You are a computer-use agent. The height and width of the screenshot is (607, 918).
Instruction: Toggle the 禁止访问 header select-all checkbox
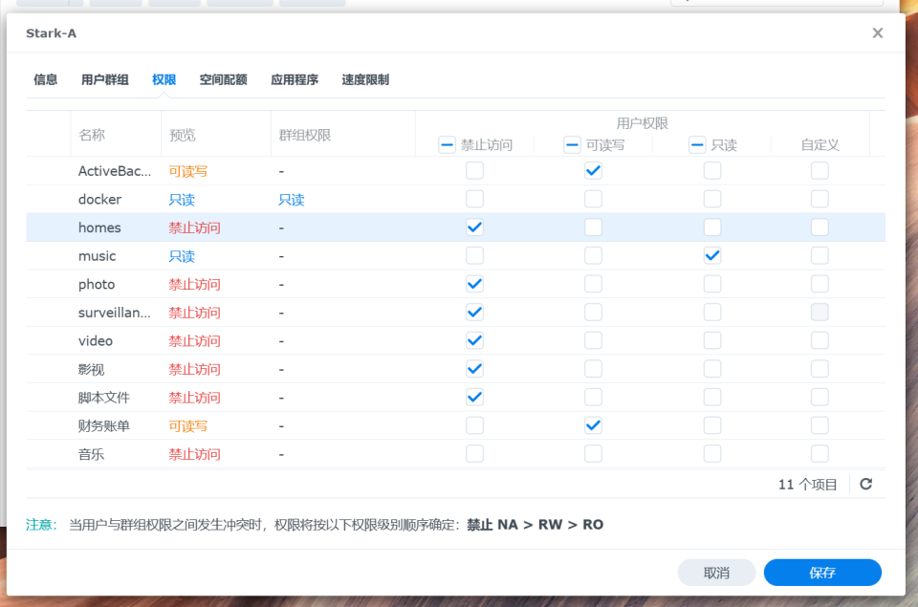[x=447, y=145]
